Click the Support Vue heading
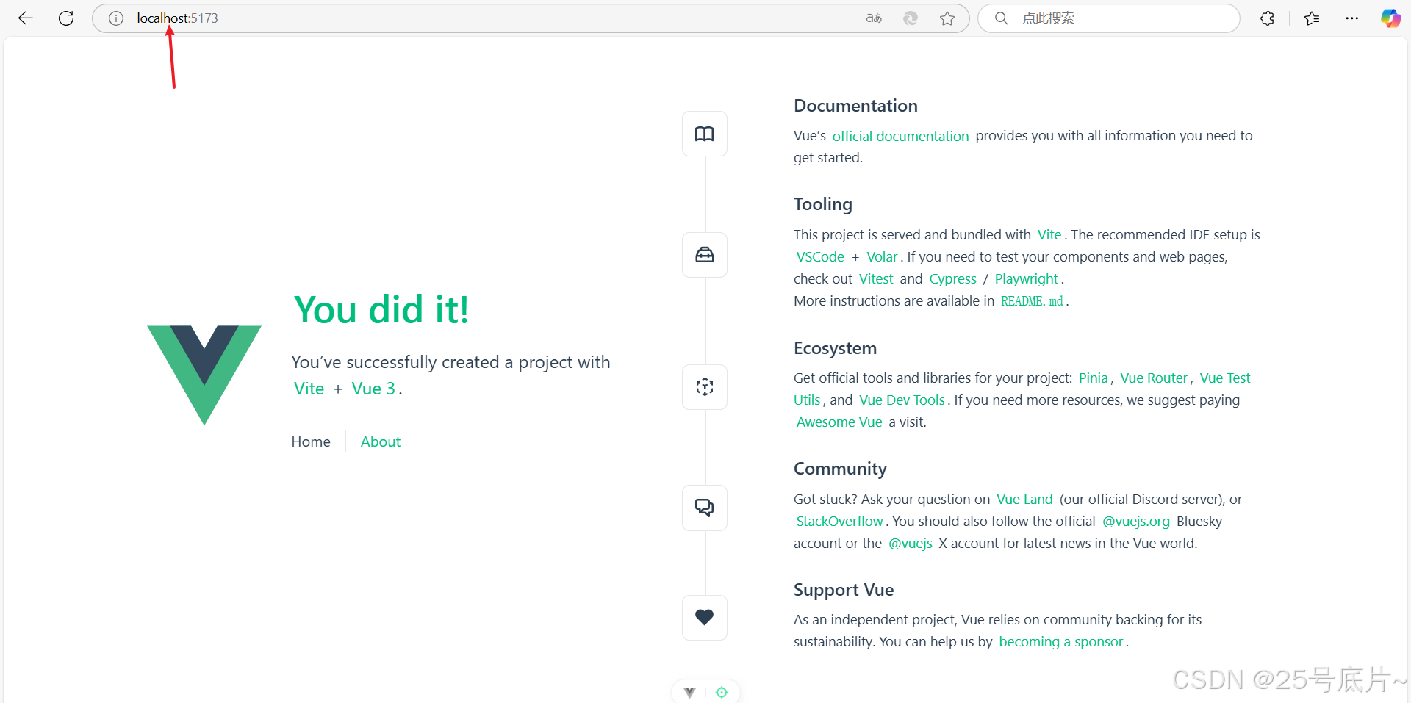1411x703 pixels. [x=844, y=590]
